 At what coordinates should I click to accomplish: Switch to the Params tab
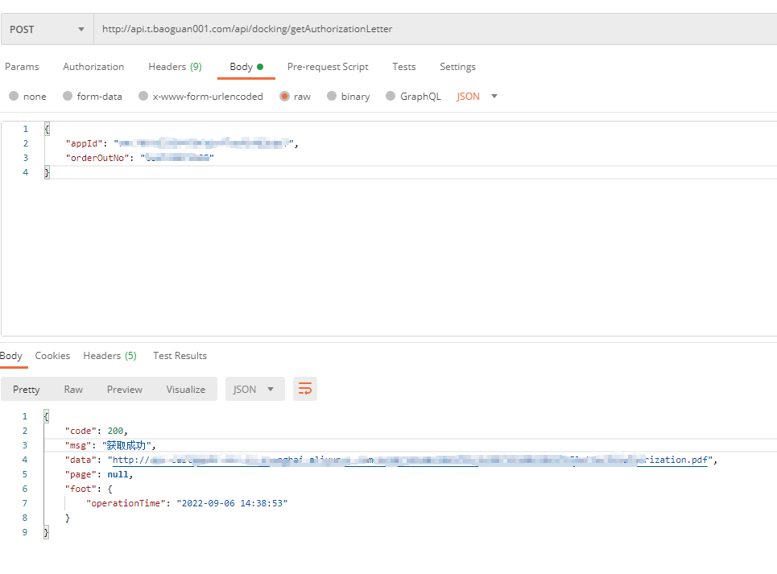pyautogui.click(x=22, y=67)
